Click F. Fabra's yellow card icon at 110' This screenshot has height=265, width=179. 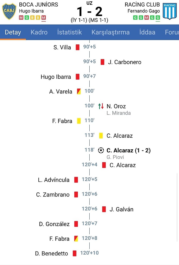pos(79,121)
